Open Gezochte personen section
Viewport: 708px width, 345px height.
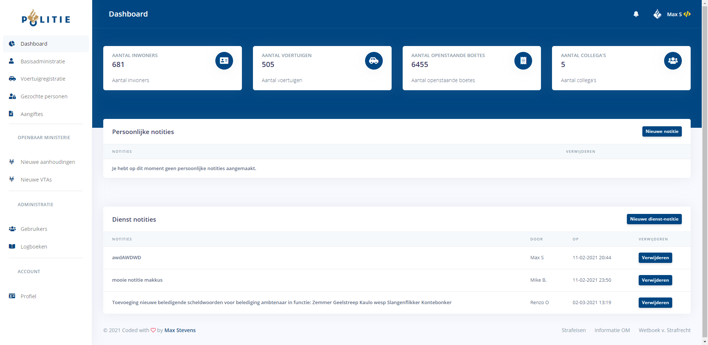[x=44, y=96]
